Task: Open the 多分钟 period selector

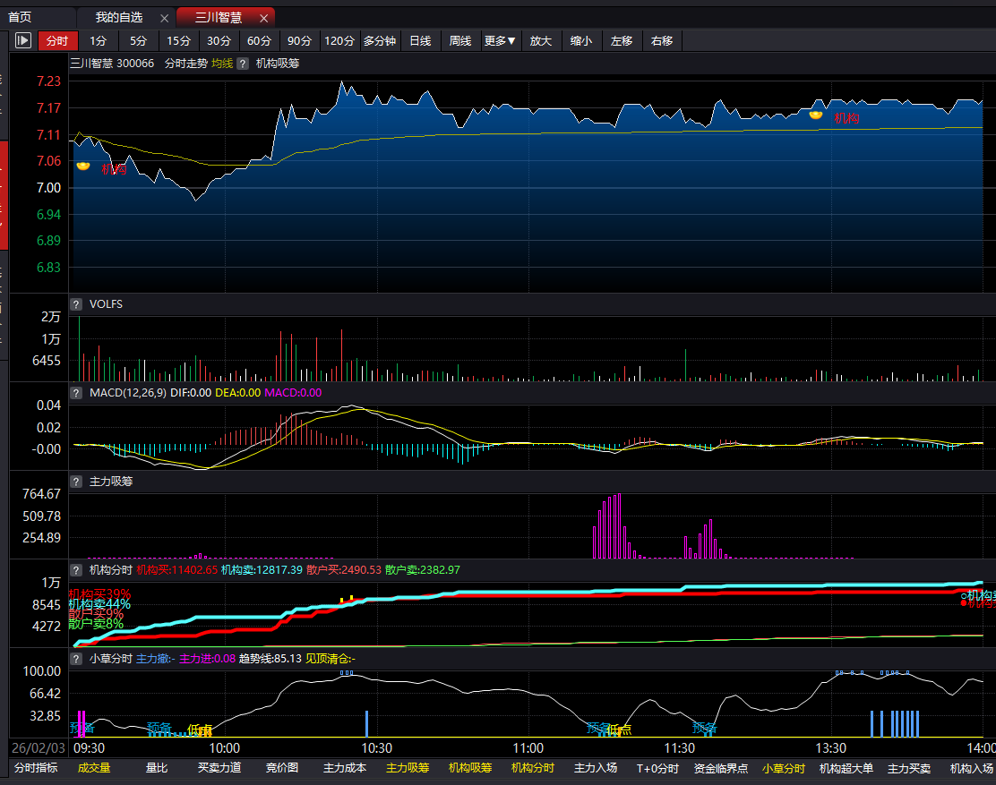Action: point(380,40)
